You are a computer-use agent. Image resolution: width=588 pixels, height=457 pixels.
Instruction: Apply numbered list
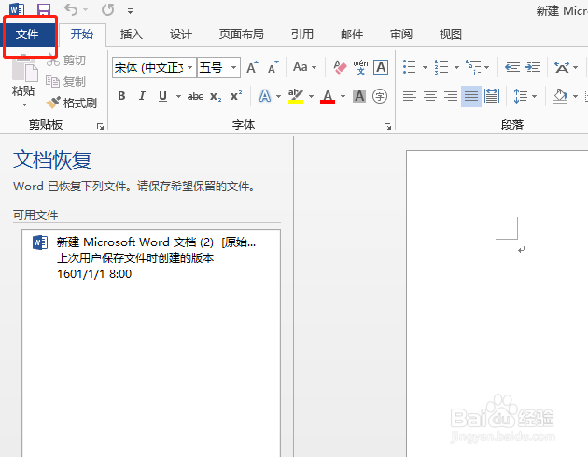pyautogui.click(x=441, y=67)
